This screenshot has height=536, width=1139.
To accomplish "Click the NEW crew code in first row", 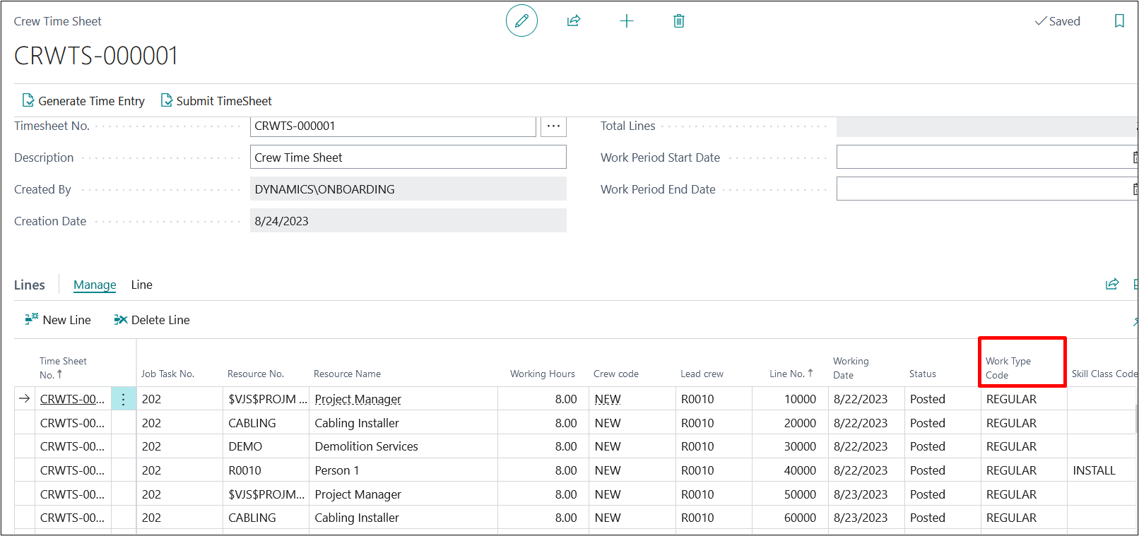I will tap(608, 399).
